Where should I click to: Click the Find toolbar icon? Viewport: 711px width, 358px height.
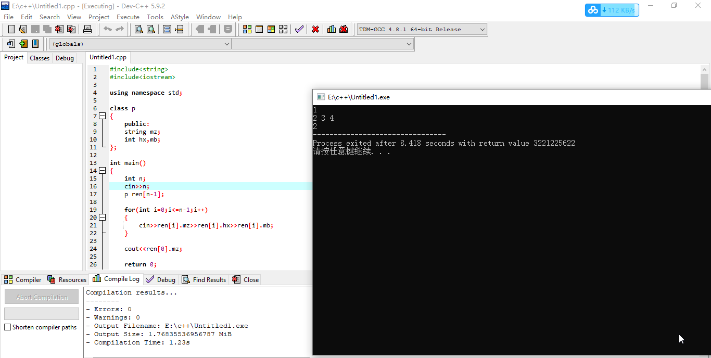click(x=139, y=29)
